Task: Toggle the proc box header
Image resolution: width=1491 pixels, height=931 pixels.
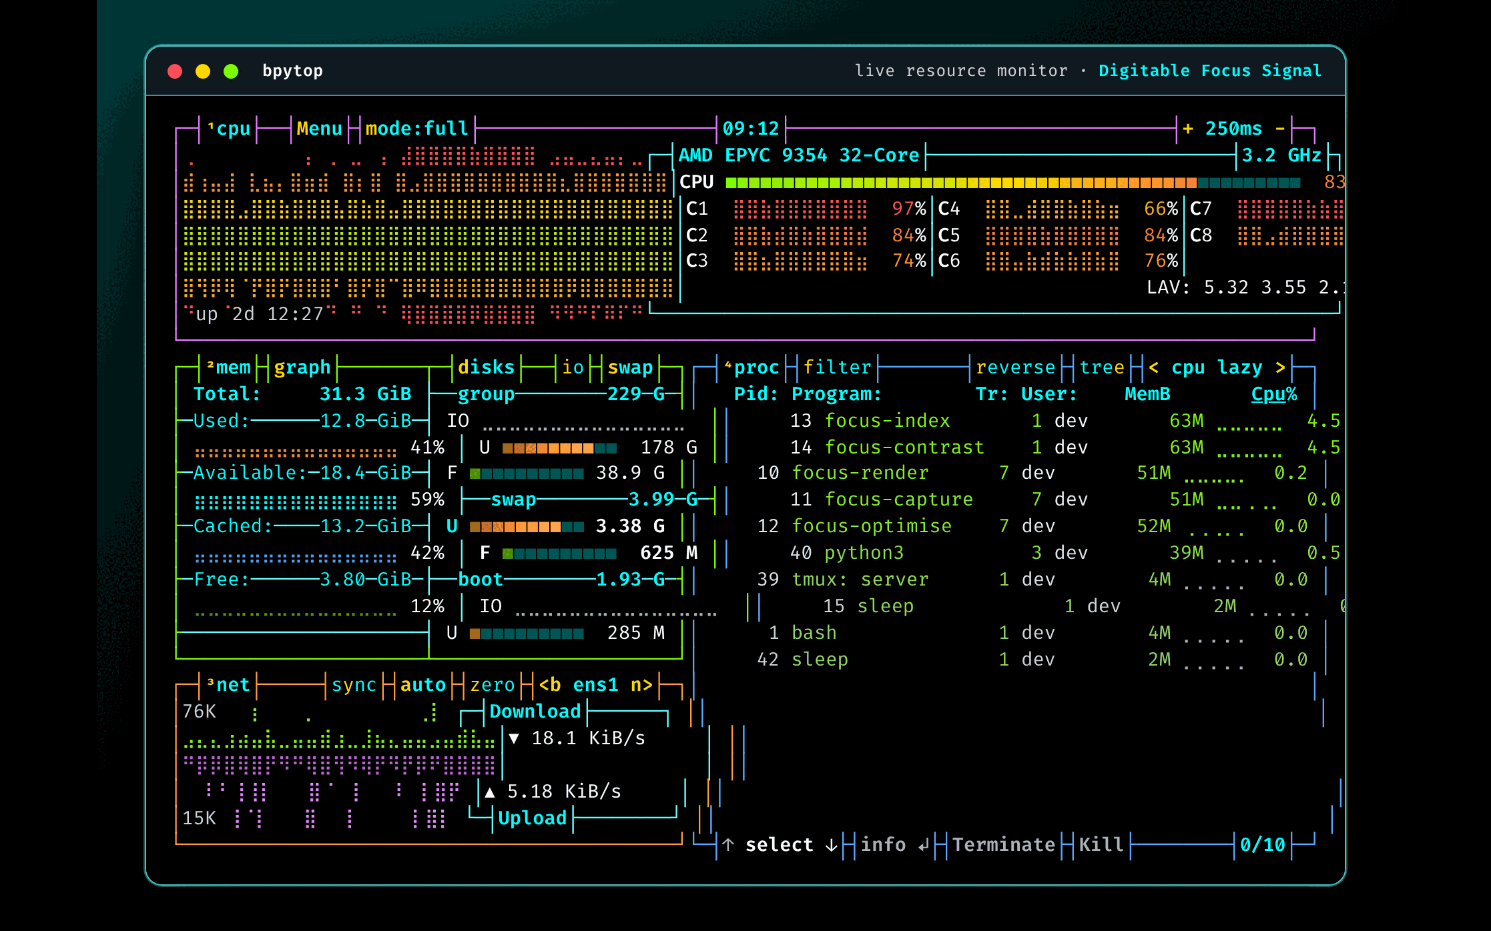Action: [752, 367]
